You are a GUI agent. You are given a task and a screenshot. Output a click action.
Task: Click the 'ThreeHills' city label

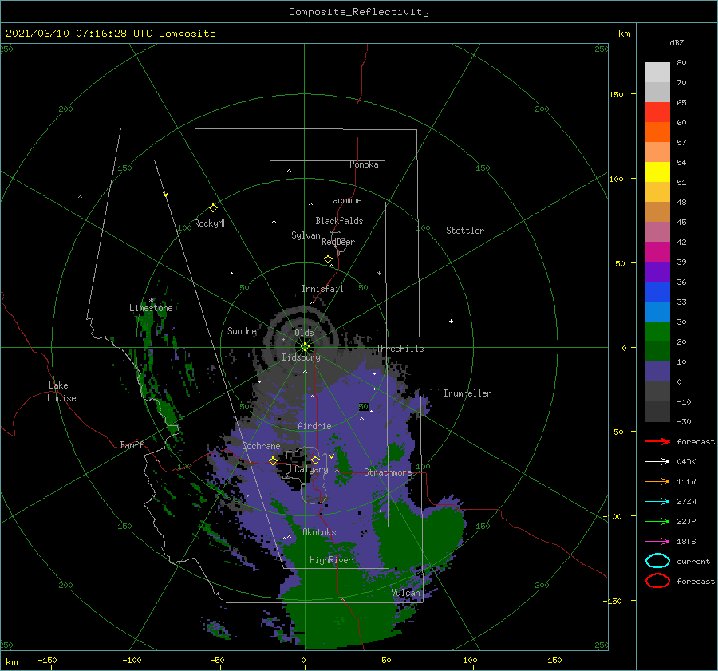point(400,349)
